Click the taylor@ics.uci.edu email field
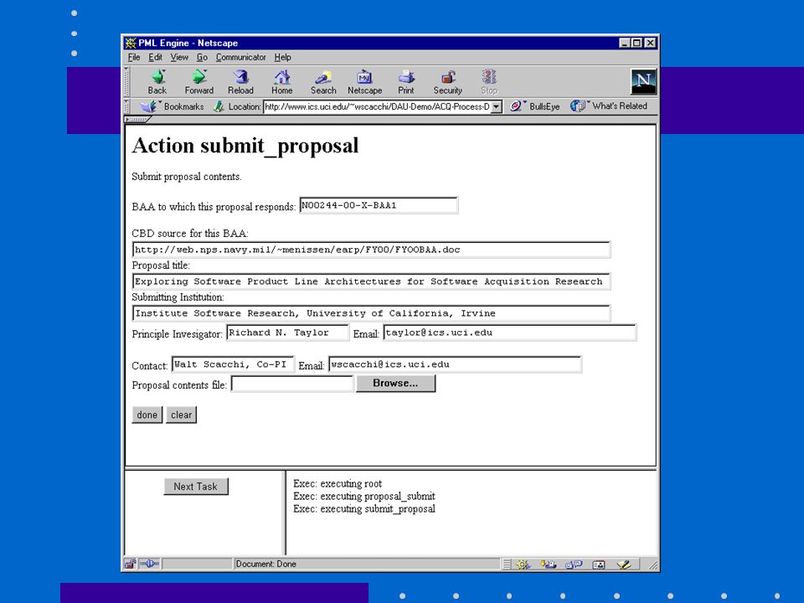 tap(510, 332)
